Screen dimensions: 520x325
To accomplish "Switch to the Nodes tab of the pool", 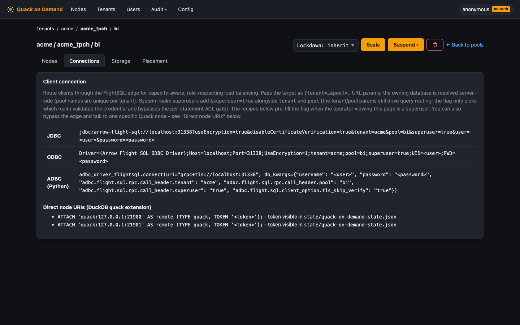I will [49, 61].
